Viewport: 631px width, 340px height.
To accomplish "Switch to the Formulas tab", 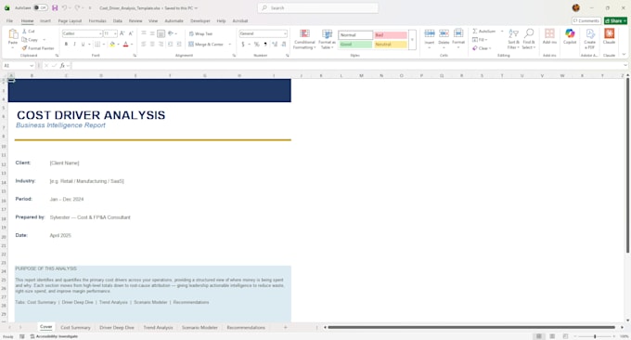I will [97, 20].
